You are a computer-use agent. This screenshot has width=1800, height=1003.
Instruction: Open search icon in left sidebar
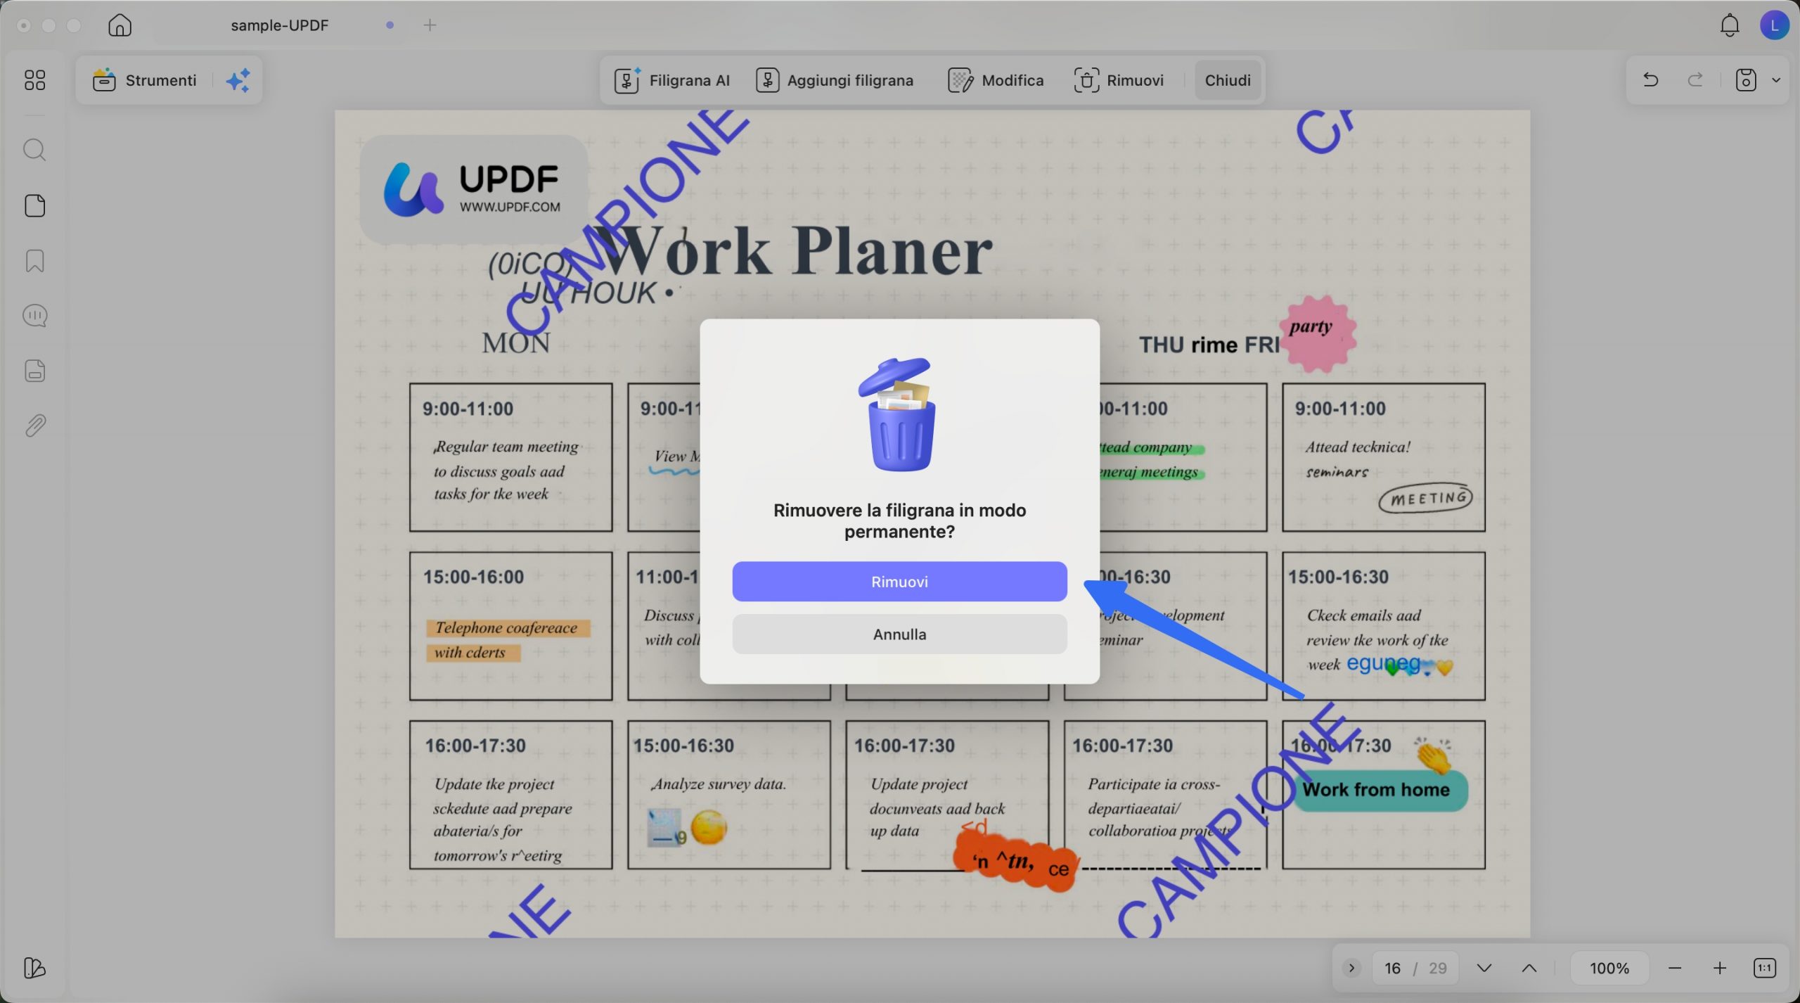(34, 150)
